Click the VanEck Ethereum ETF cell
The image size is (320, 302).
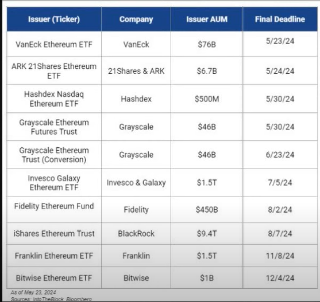tap(54, 44)
